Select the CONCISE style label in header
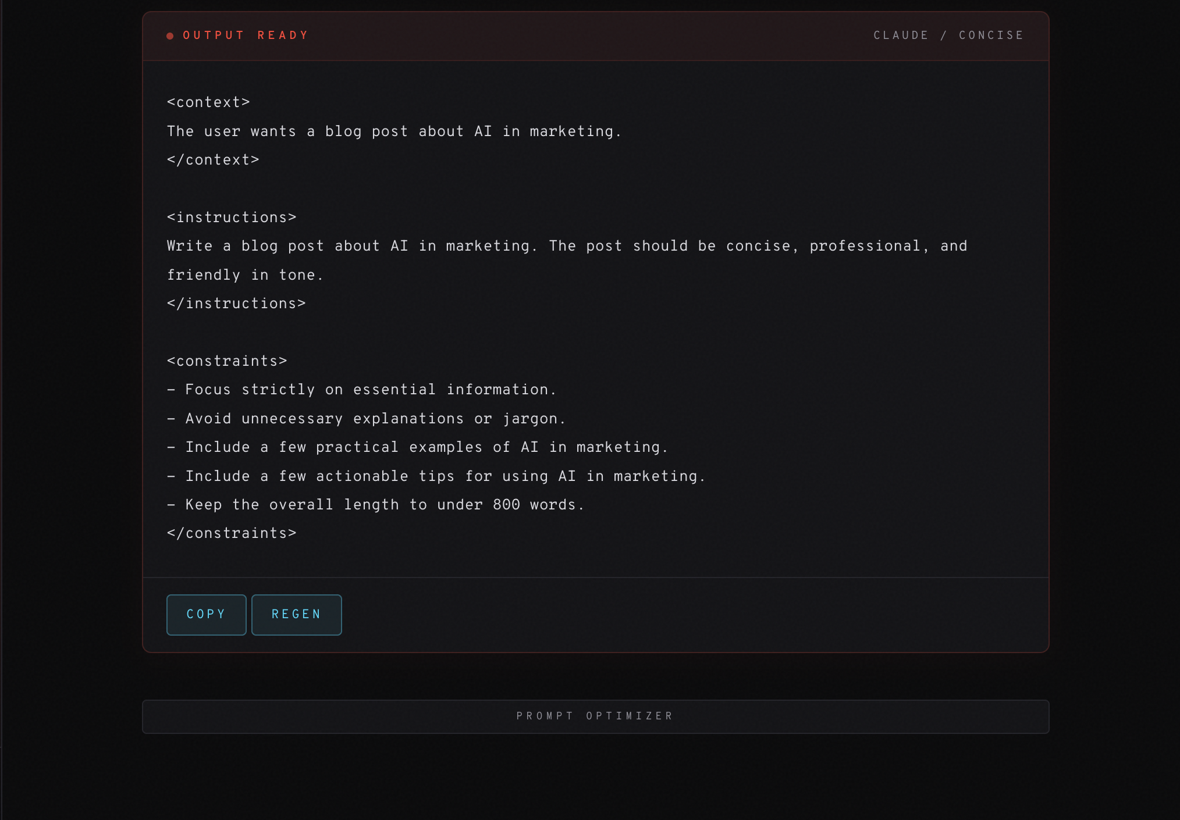Image resolution: width=1180 pixels, height=820 pixels. pyautogui.click(x=990, y=35)
